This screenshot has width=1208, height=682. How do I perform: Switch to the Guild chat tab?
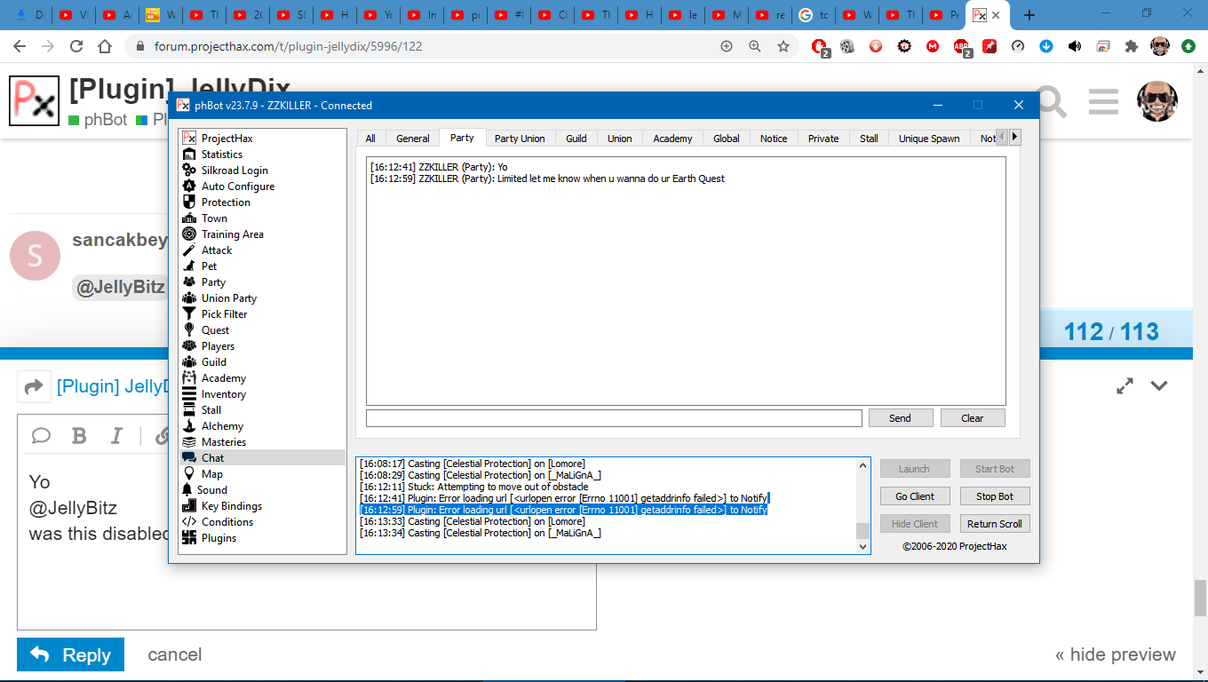576,139
